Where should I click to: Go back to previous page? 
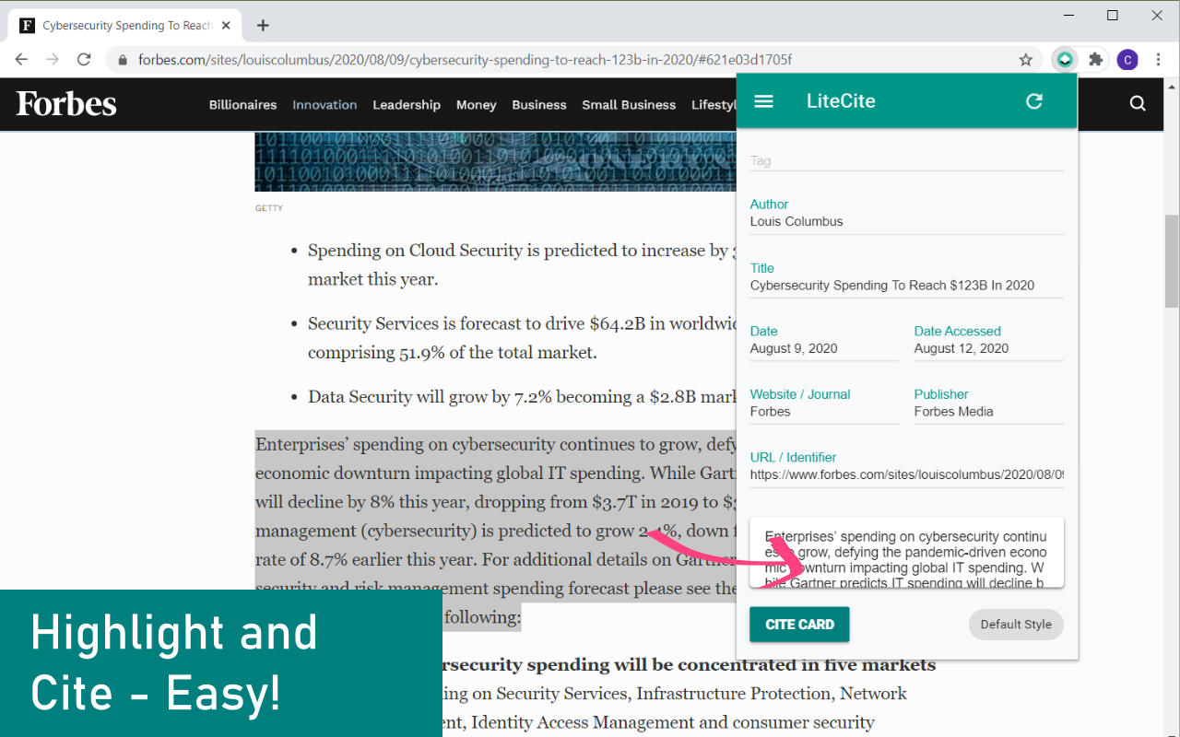coord(21,60)
